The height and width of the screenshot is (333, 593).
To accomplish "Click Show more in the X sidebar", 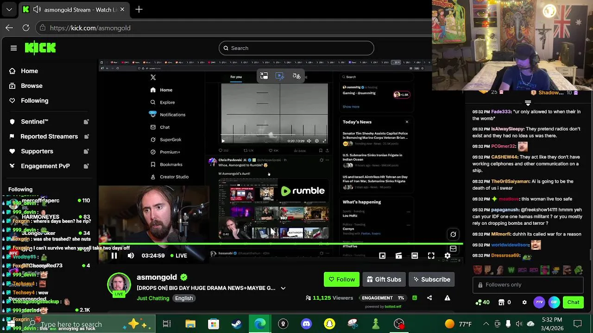I will coord(351,106).
